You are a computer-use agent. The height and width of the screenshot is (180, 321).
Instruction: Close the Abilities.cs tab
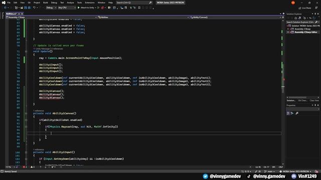[22, 13]
